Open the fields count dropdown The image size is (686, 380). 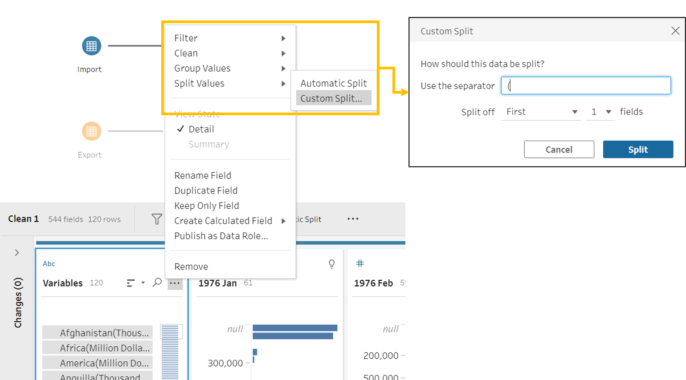[600, 112]
